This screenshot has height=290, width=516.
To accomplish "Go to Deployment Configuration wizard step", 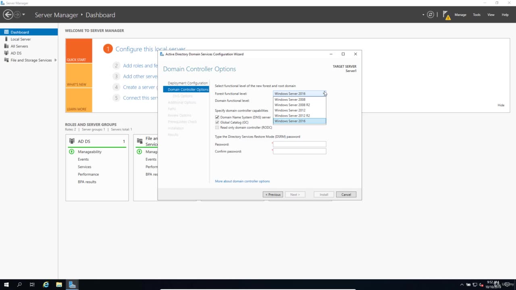I will 187,83.
